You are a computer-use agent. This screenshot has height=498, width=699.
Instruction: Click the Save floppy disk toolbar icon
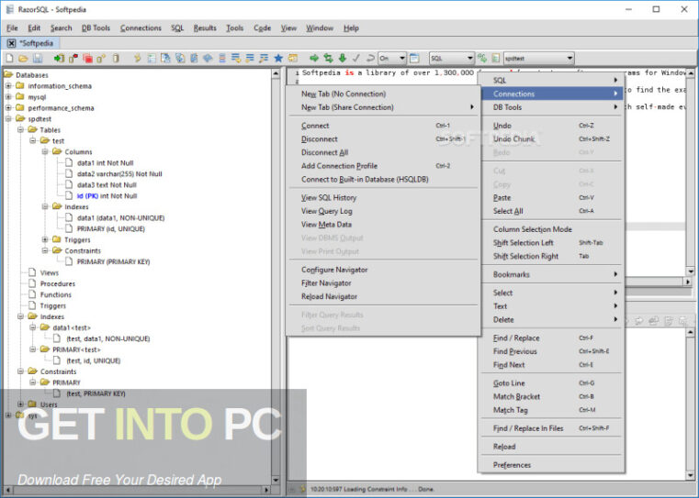pyautogui.click(x=38, y=59)
